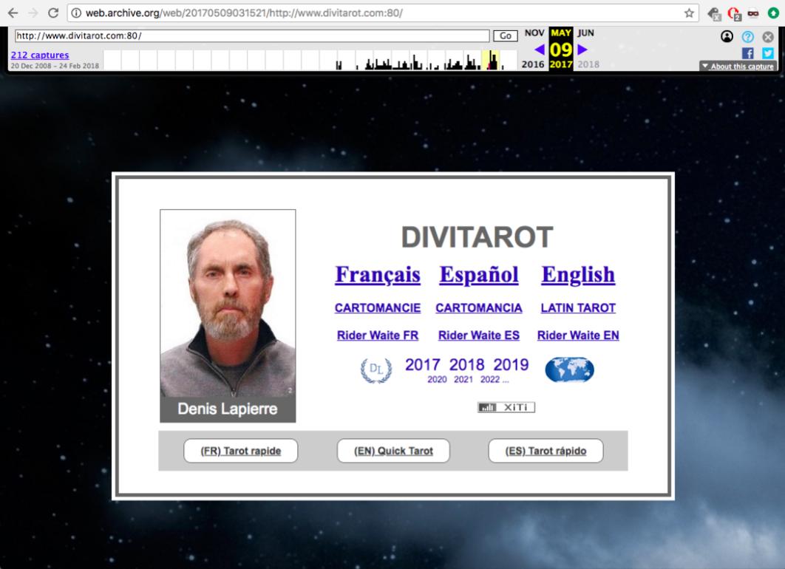Click the (ES) Tarot rápido button

point(546,451)
